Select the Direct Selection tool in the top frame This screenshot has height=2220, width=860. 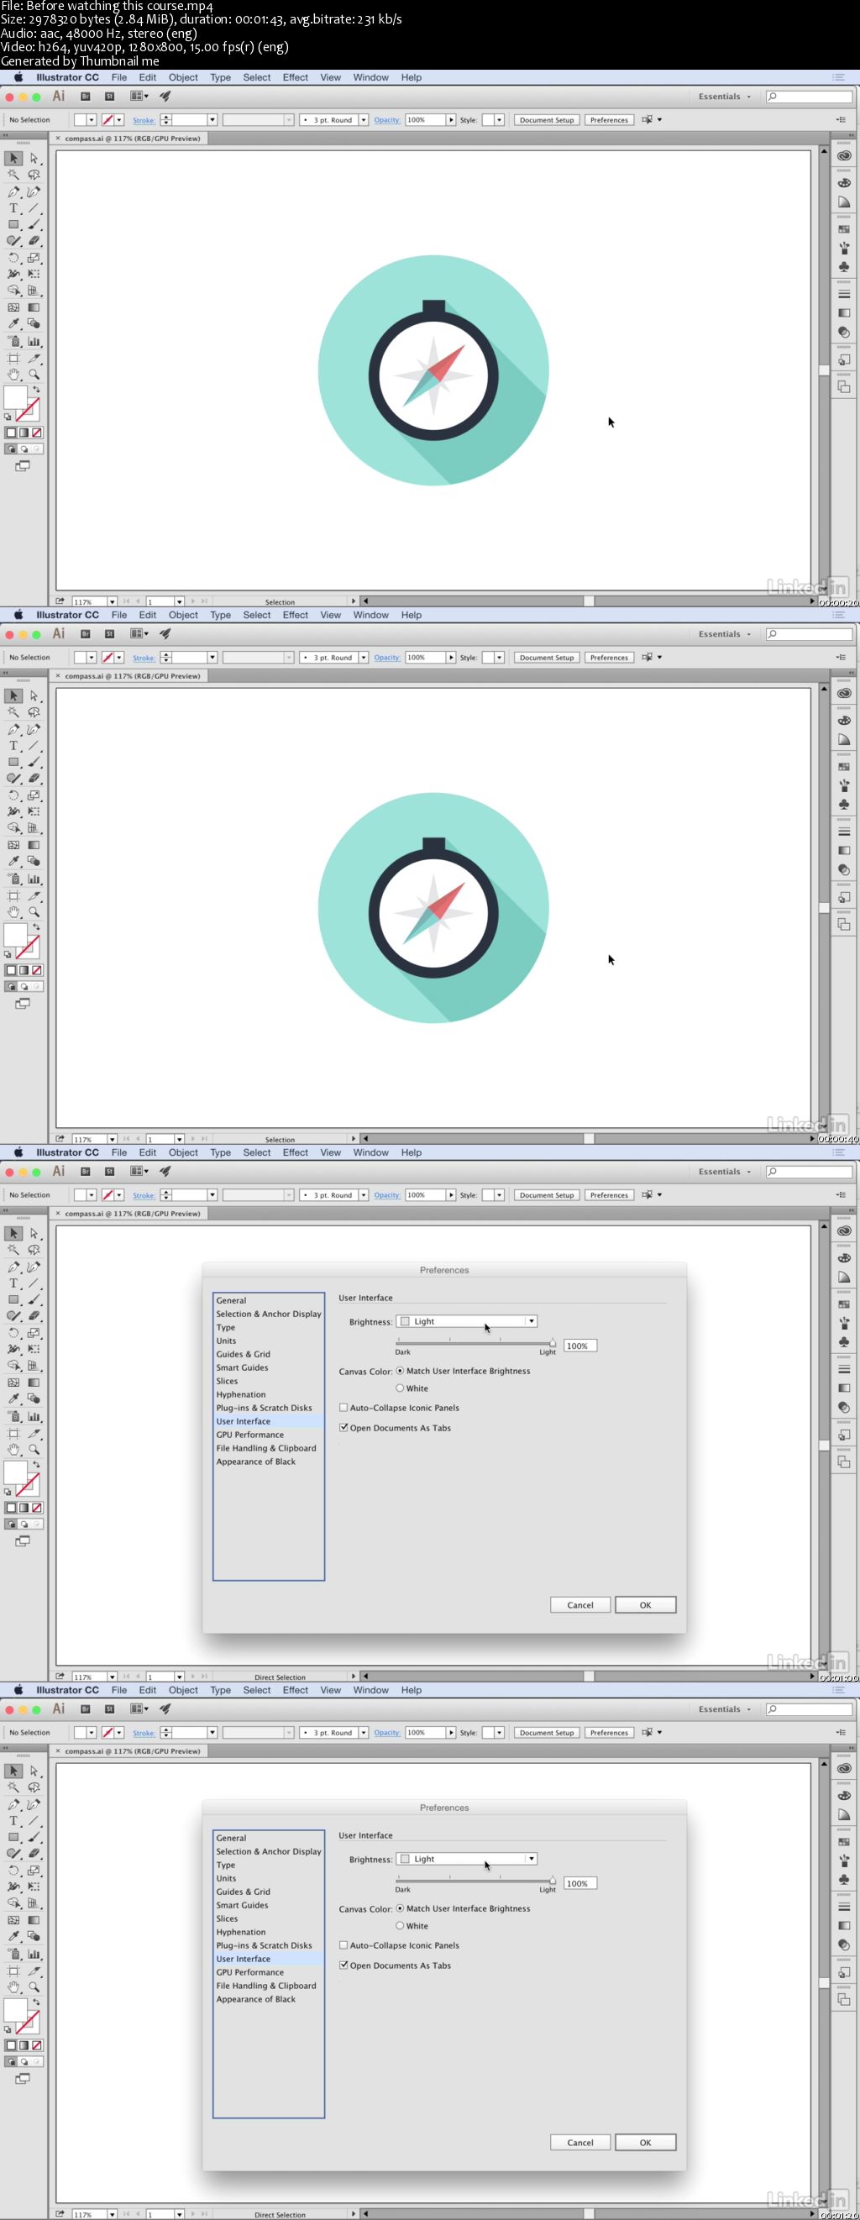click(x=34, y=159)
